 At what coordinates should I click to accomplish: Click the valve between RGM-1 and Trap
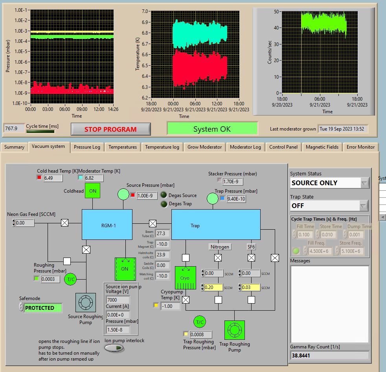point(152,223)
